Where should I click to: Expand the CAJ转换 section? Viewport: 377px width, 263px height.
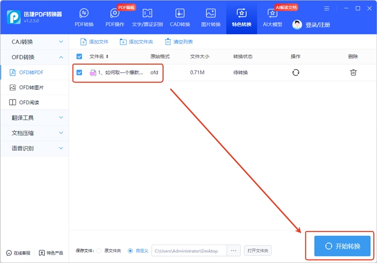pos(35,42)
